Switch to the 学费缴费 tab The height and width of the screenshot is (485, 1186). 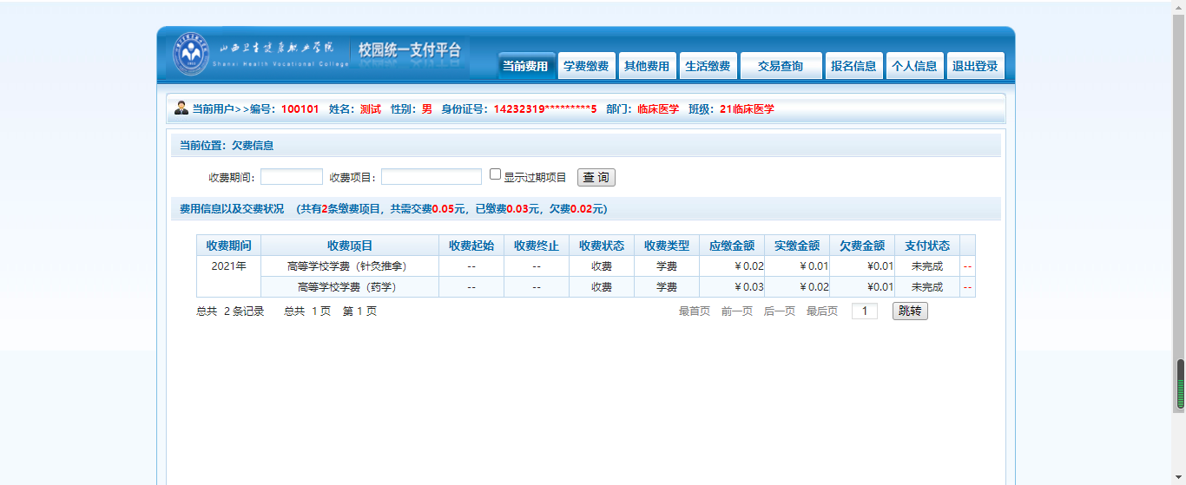click(x=586, y=66)
